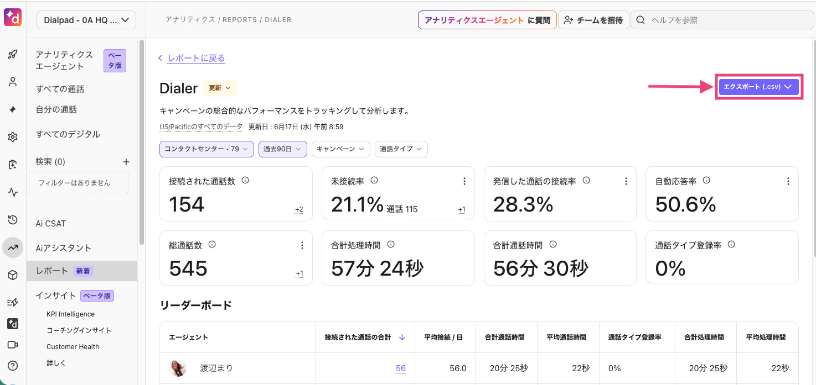The image size is (816, 385).
Task: Open the Dialpad - 0A HQ office dropdown
Action: pyautogui.click(x=86, y=20)
